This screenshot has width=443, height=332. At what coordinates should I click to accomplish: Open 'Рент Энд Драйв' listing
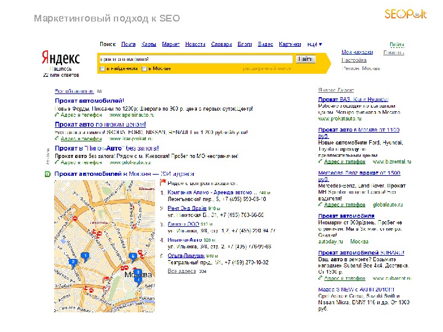point(187,208)
